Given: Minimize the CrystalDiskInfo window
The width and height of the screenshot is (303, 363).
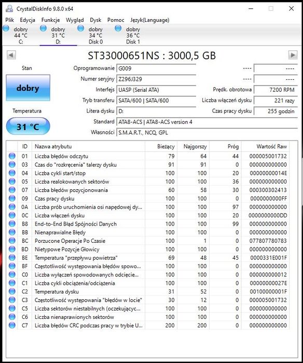Looking at the screenshot, I should click(x=251, y=9).
